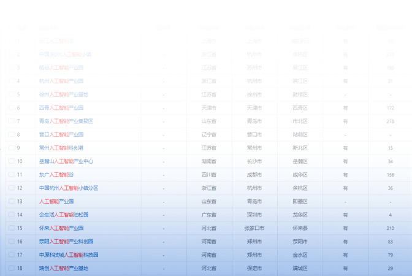Click the 210 count in row 15
Viewport: 412px width, 276px height.
[x=391, y=228]
